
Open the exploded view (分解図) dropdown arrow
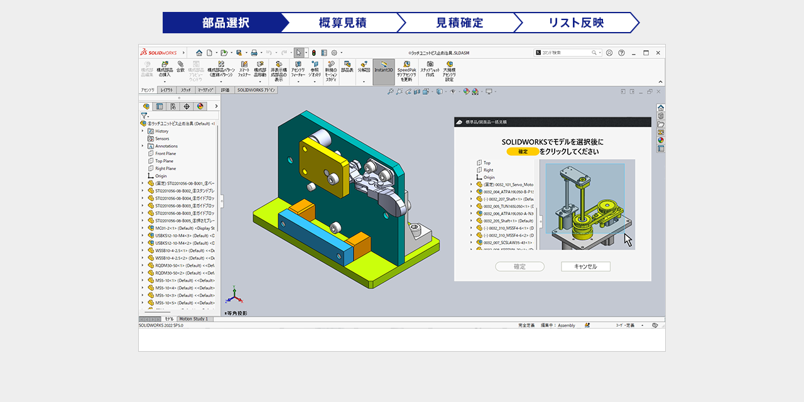click(364, 81)
